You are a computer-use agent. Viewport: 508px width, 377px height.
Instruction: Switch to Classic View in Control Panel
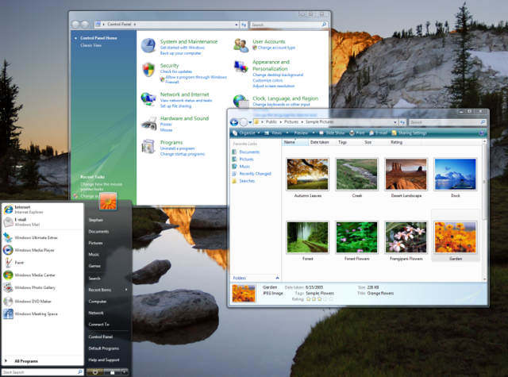90,45
